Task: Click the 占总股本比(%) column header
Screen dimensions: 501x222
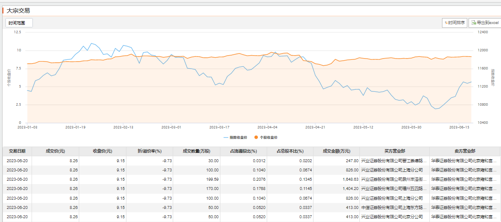Action: pyautogui.click(x=290, y=151)
